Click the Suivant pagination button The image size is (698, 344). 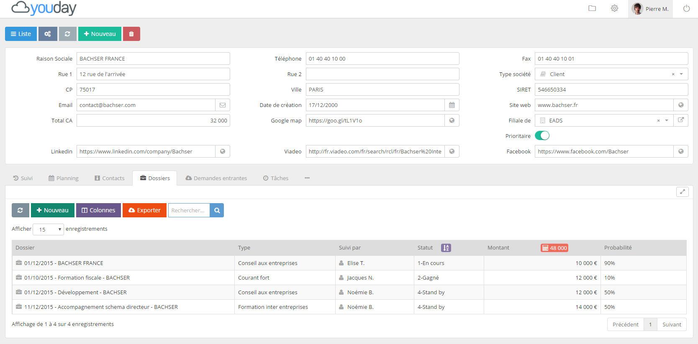(x=672, y=324)
